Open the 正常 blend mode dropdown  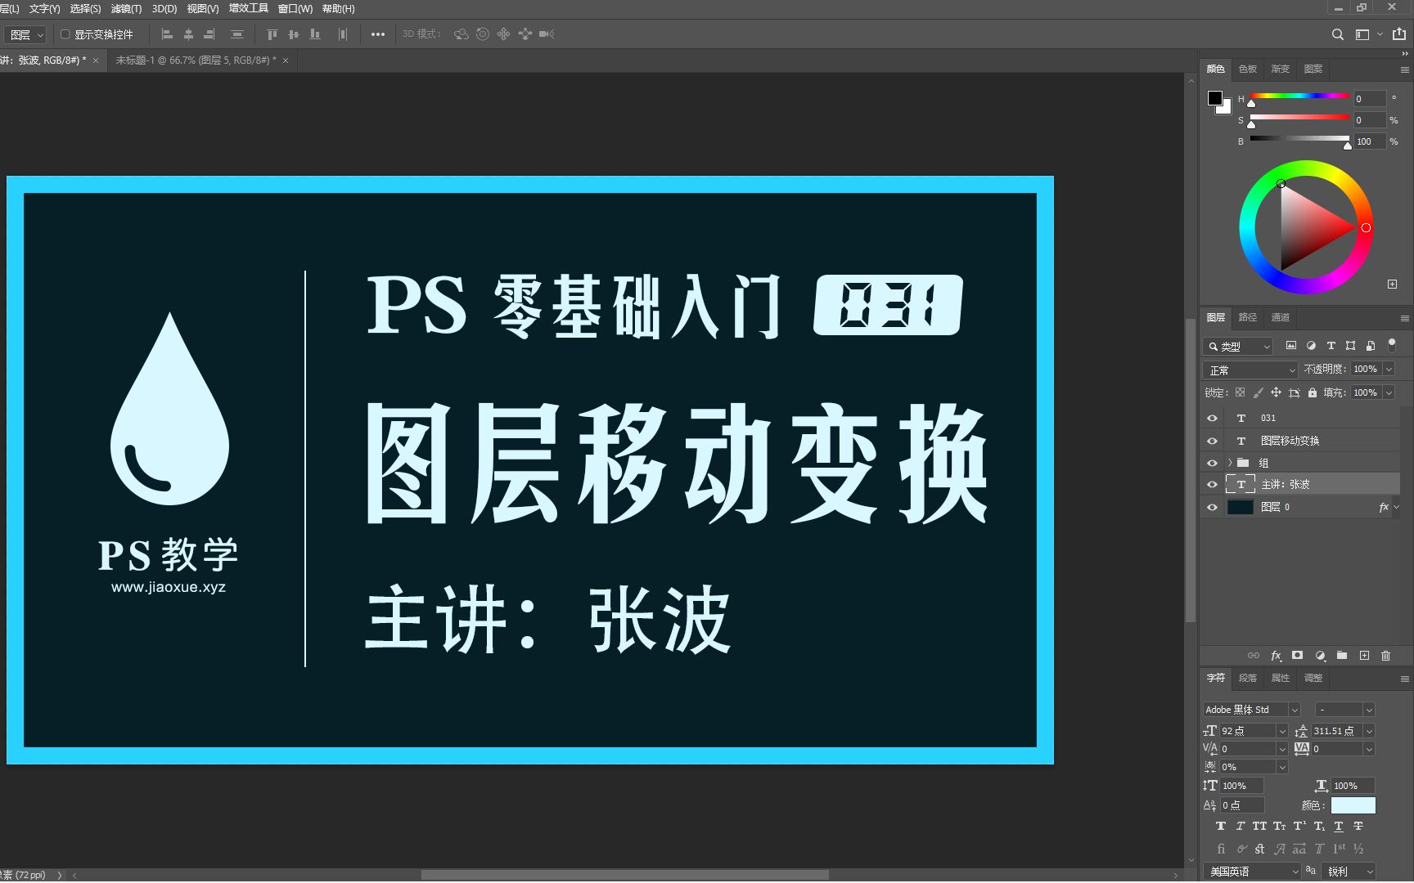1250,370
